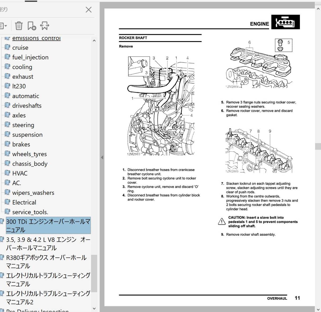Open the cruise bookmark
Screen dimensions: 321x312
click(20, 48)
